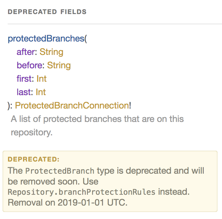Click the "Removal on 2019-01-01 UTC." text

pyautogui.click(x=67, y=203)
